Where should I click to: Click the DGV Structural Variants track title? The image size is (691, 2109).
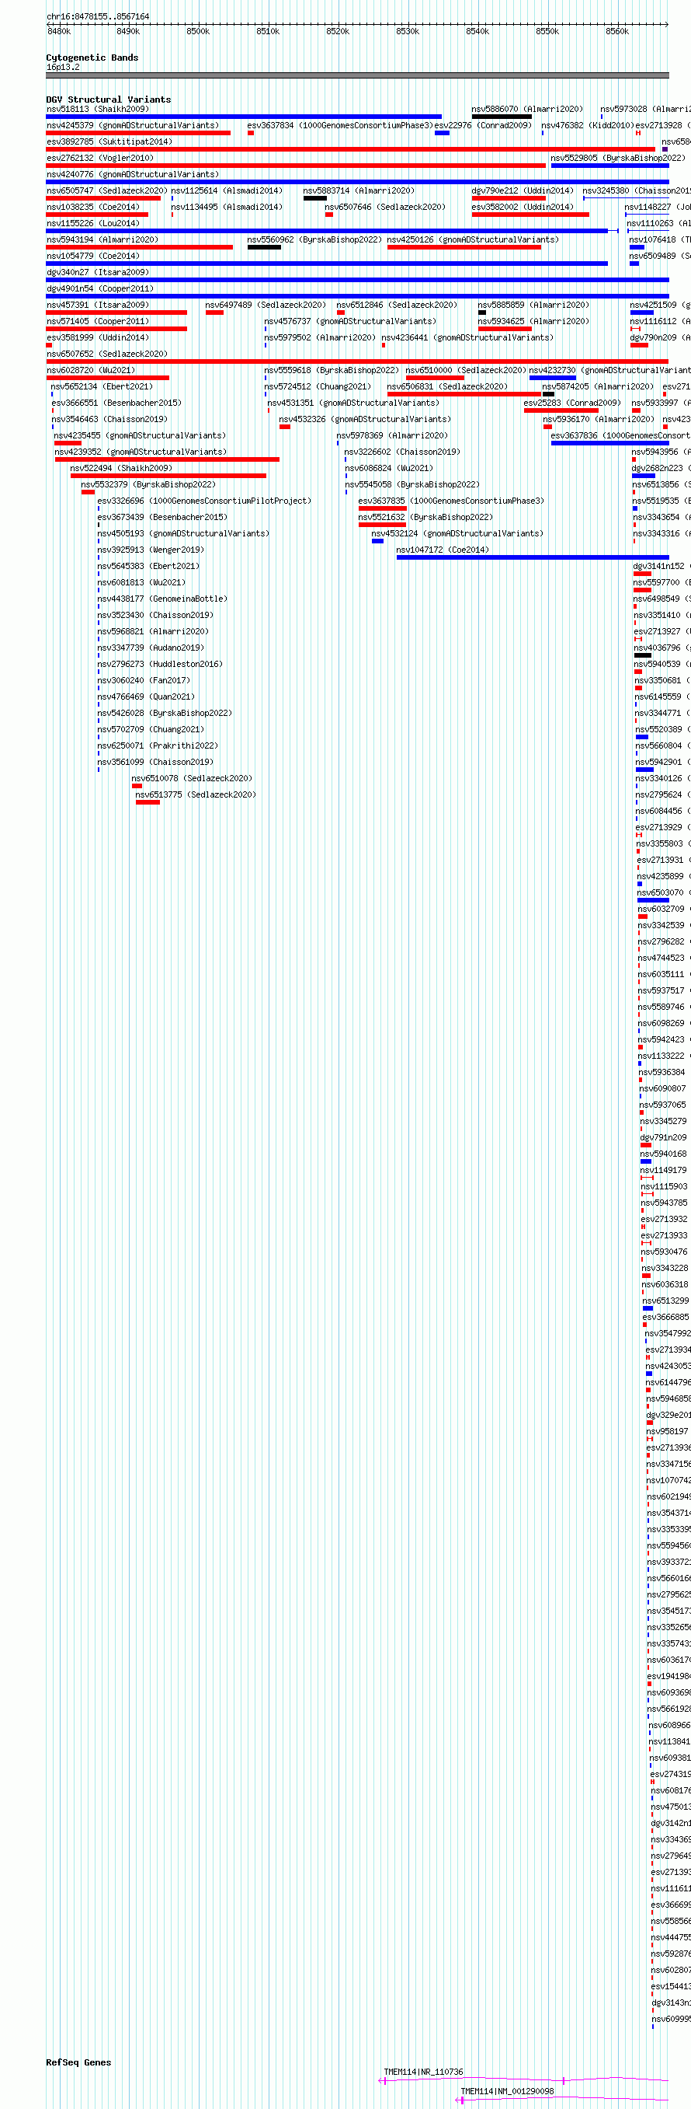coord(109,100)
